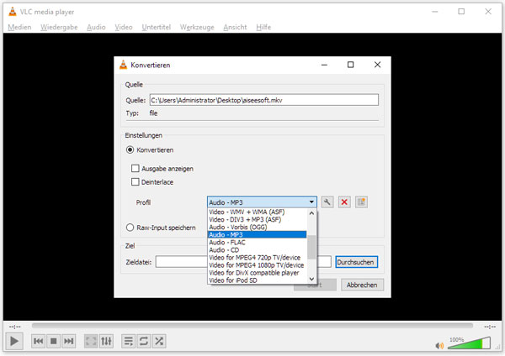The width and height of the screenshot is (505, 356).
Task: Click the Abbrechen button
Action: (362, 285)
